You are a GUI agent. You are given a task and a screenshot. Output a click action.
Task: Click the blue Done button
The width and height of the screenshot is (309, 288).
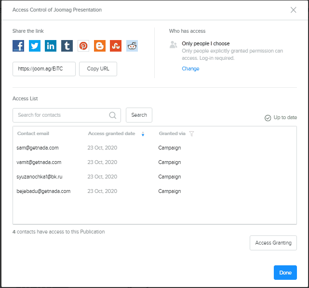(x=285, y=273)
